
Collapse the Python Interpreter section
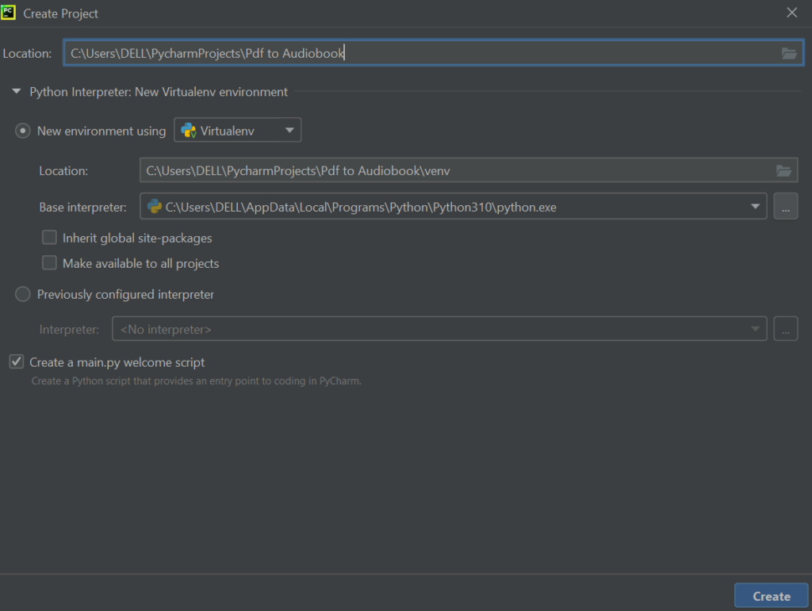pyautogui.click(x=17, y=92)
